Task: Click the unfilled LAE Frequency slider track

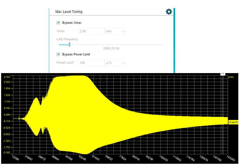Action: (x=117, y=45)
